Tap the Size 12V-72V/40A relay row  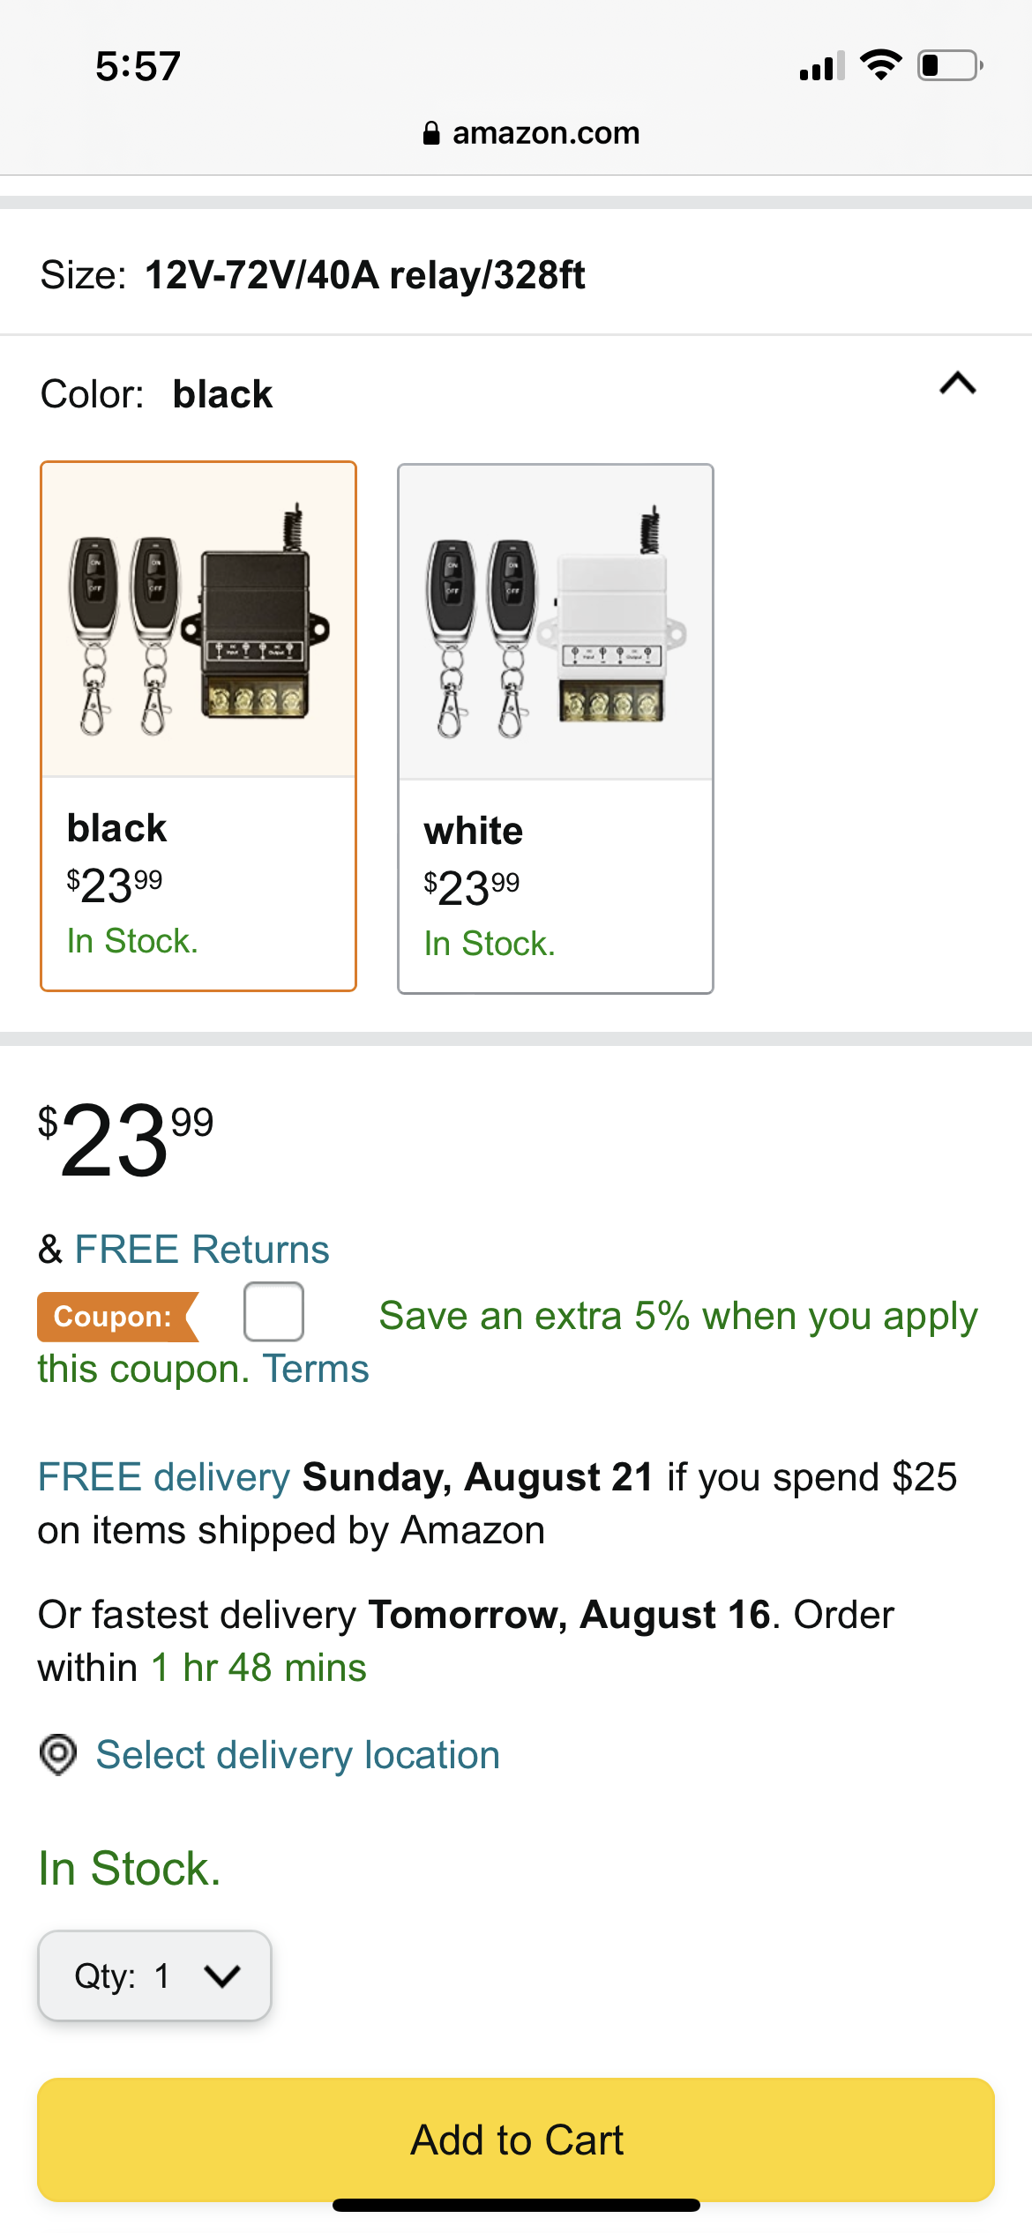516,275
